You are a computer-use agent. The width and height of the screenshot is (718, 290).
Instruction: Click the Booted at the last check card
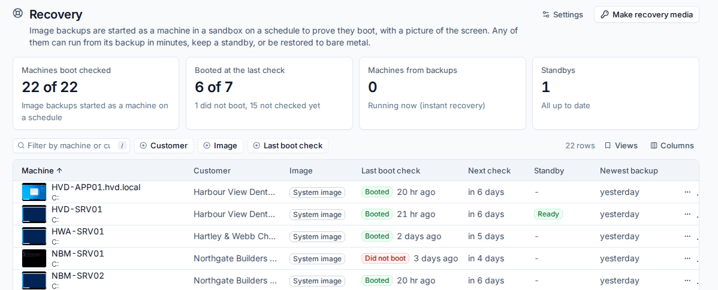point(269,93)
